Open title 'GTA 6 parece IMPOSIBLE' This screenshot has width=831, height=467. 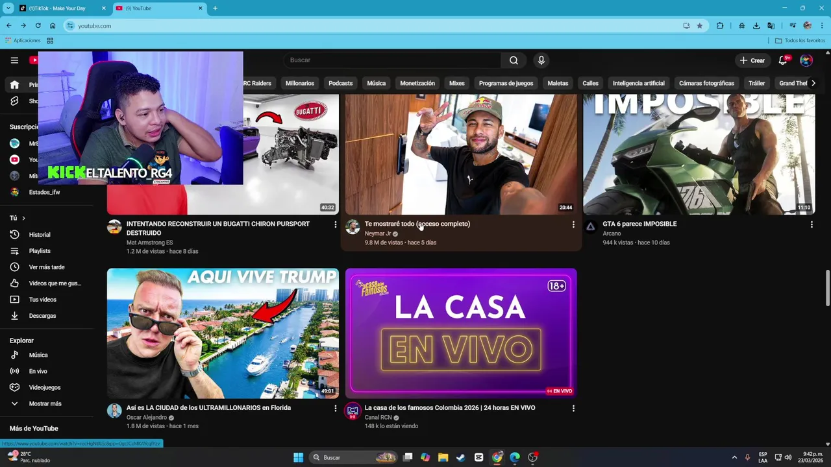[x=639, y=224]
